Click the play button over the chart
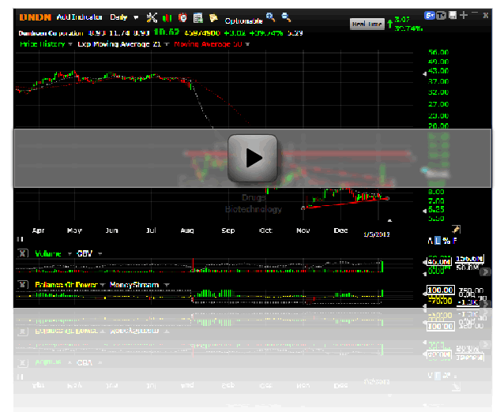The width and height of the screenshot is (500, 412). tap(253, 157)
